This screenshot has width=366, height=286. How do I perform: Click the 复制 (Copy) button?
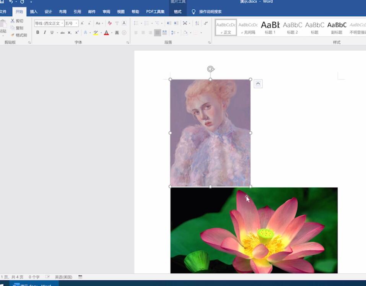tap(17, 28)
